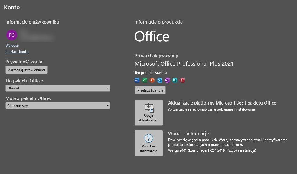This screenshot has height=174, width=297.
Task: Click the Word app icon
Action: [137, 80]
